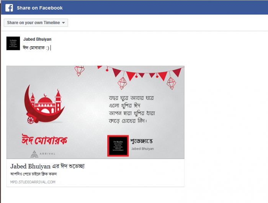Open Share on your own Timeline dropdown
268x203 pixels.
point(36,23)
